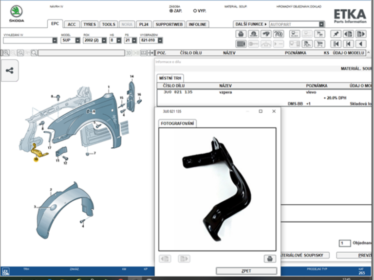This screenshot has width=374, height=280.
Task: Jump to first page with skip-back icon
Action: click(336, 44)
